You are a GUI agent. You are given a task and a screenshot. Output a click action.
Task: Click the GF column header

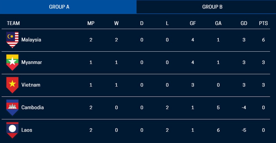tap(193, 23)
